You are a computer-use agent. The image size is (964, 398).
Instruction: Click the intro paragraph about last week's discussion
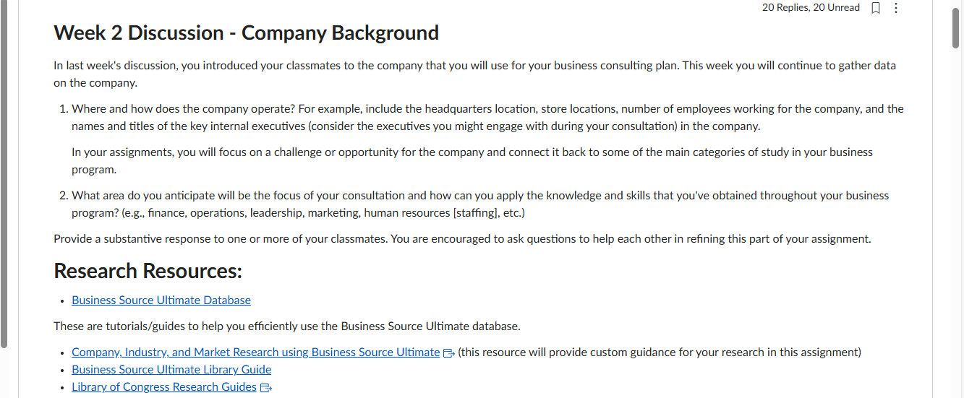click(x=474, y=74)
